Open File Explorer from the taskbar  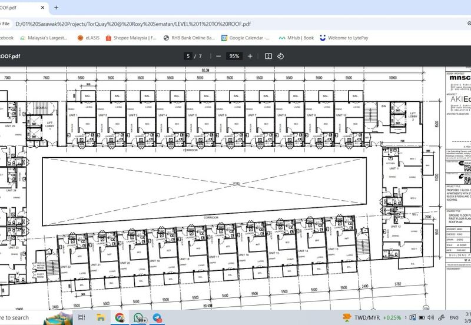pos(101,317)
